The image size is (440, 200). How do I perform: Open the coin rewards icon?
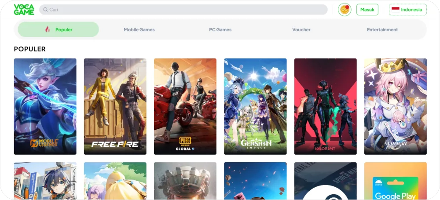(x=345, y=10)
